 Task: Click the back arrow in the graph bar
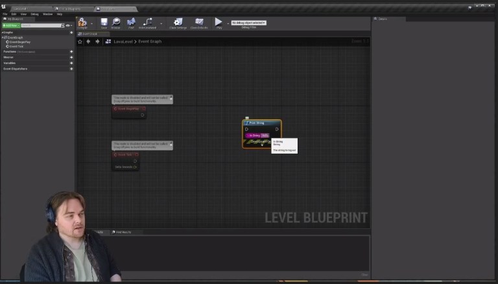[x=88, y=41]
